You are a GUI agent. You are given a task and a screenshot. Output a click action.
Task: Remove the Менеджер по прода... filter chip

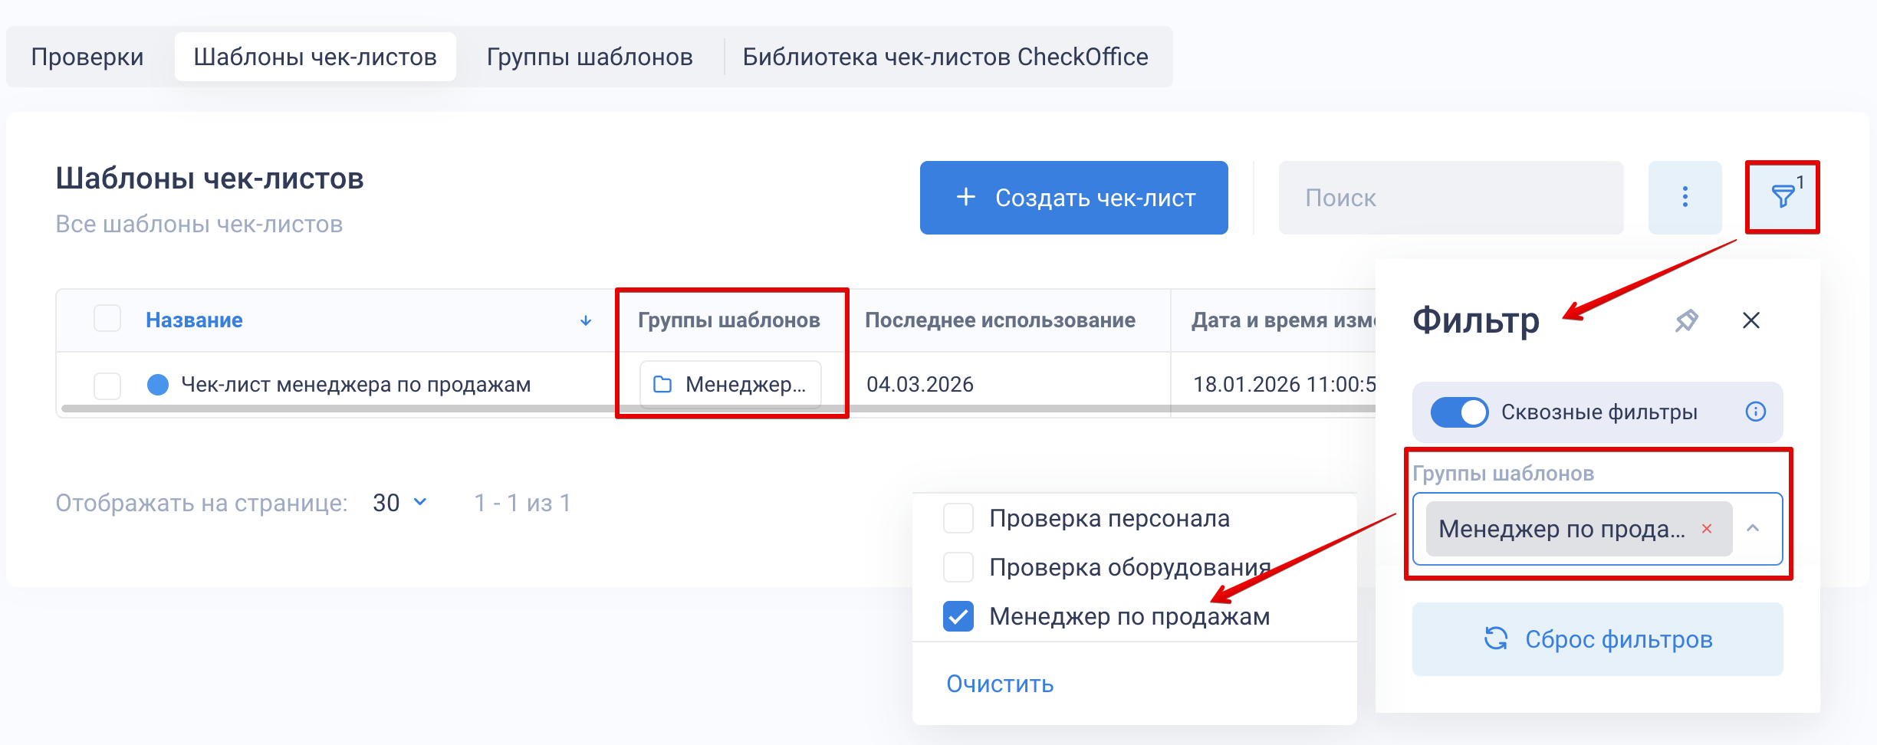1707,528
